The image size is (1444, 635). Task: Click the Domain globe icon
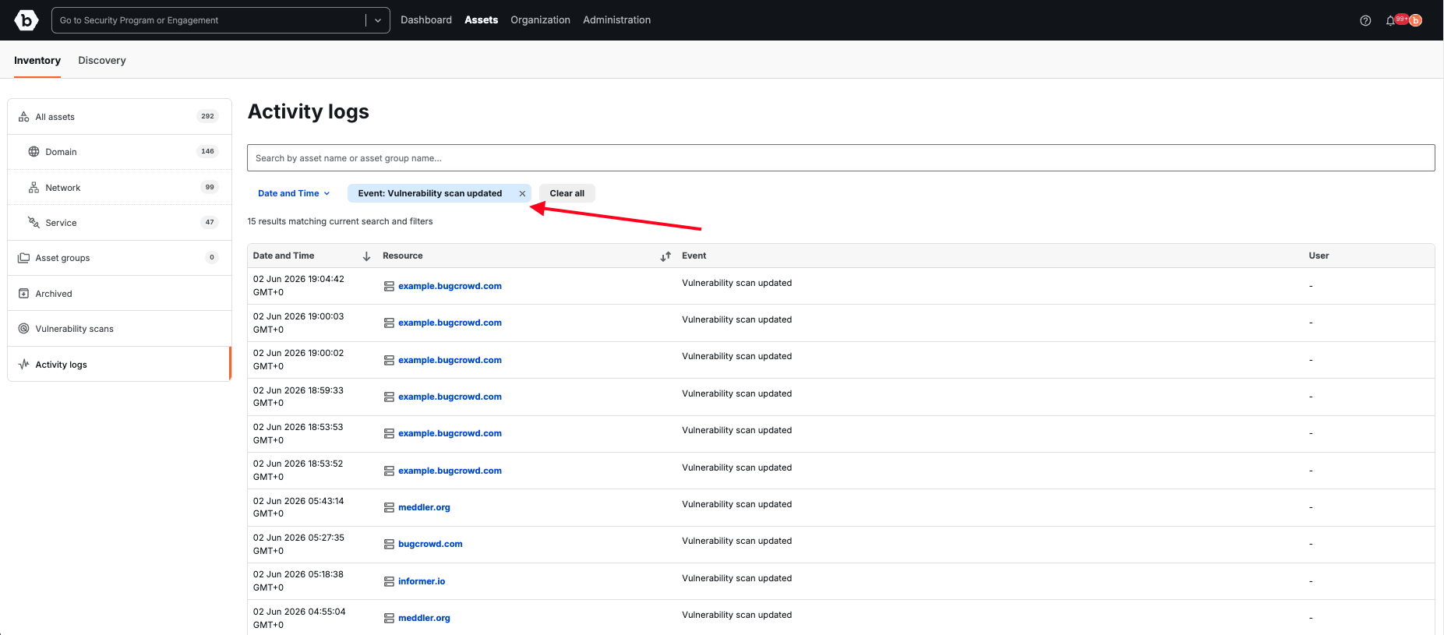[x=34, y=152]
